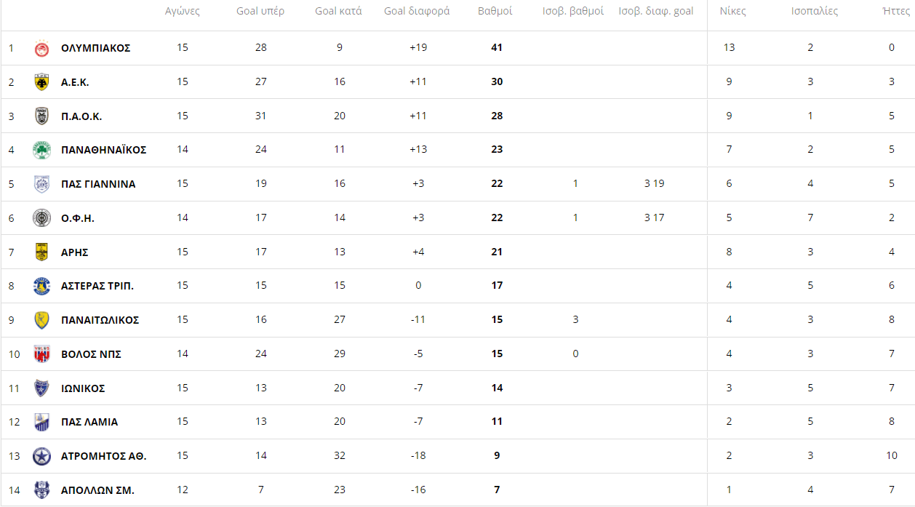Click the Goal διαφορά column header
This screenshot has width=915, height=507.
[417, 11]
